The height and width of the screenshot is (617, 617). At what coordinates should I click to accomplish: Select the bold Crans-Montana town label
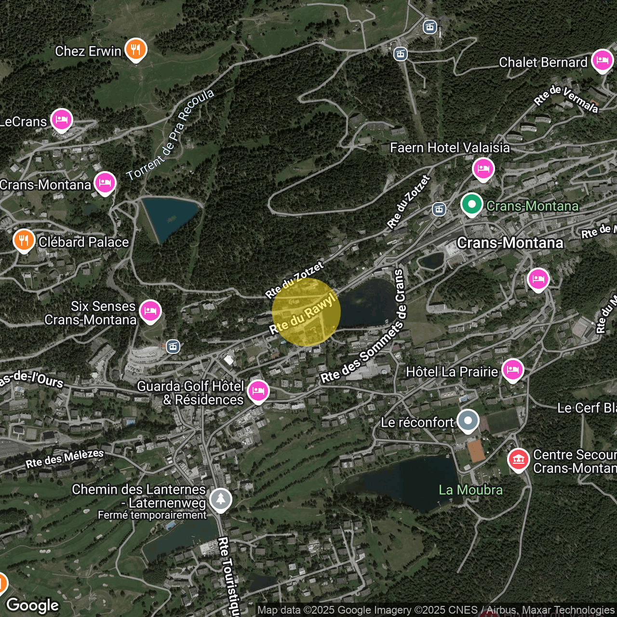(x=510, y=242)
